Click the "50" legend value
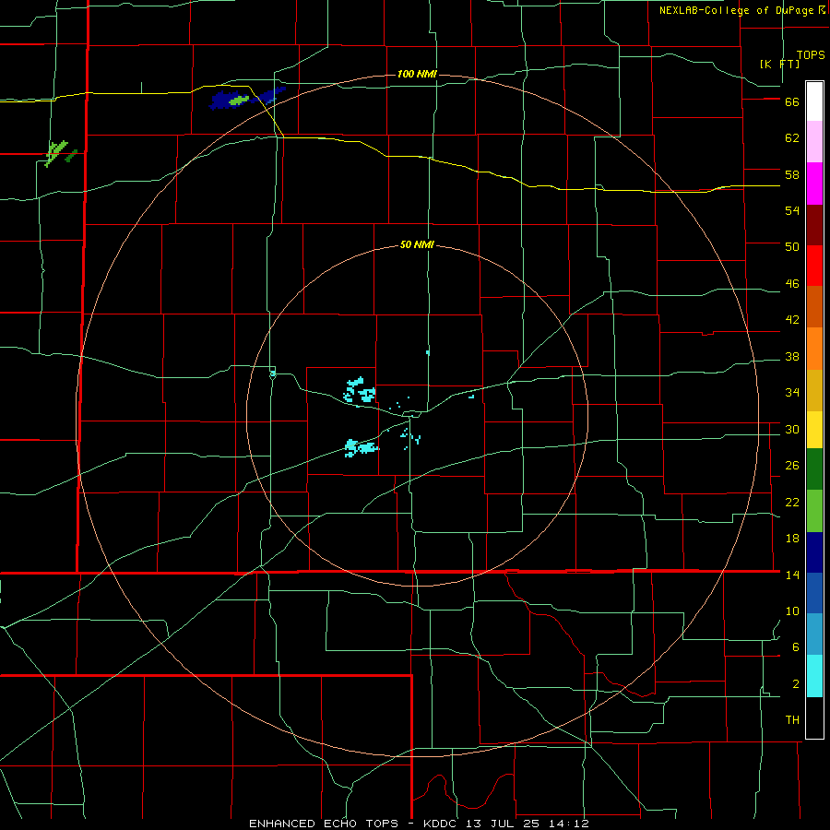 coord(792,247)
